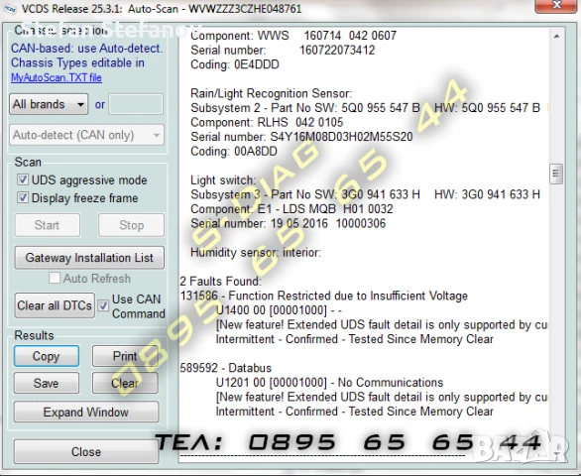This screenshot has height=476, width=581.
Task: Save the scan results
Action: (x=47, y=383)
